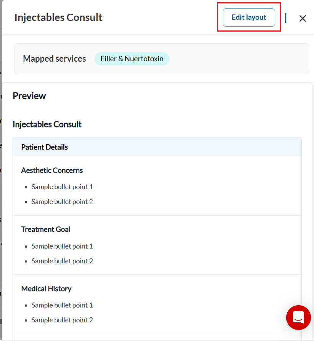Select first sample bullet under Treatment Goal
The height and width of the screenshot is (341, 314).
(62, 246)
